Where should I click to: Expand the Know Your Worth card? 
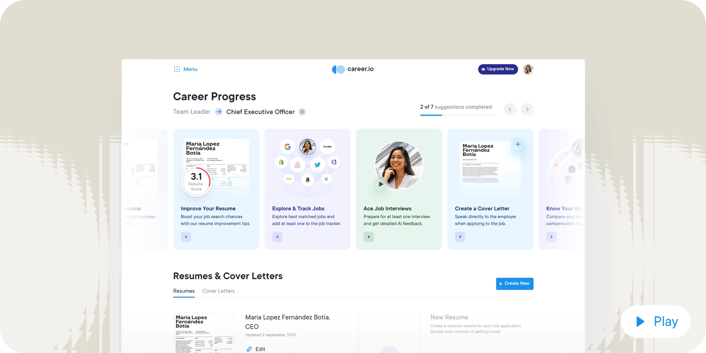point(552,237)
